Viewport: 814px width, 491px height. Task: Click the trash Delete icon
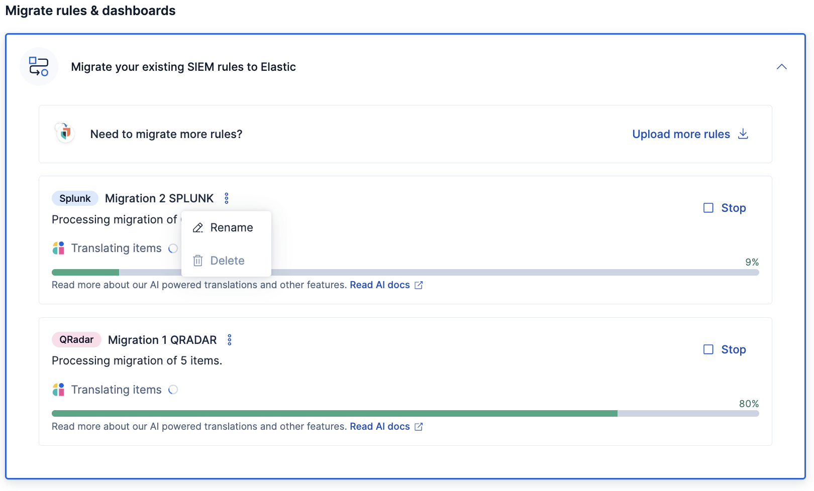tap(198, 261)
